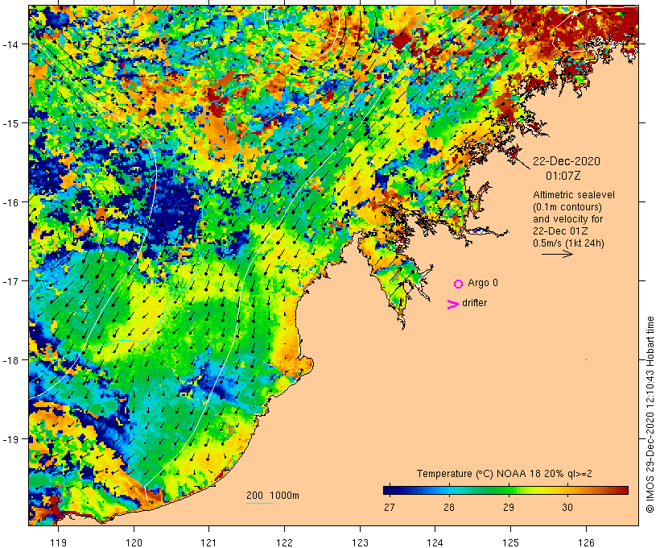Click the date text 22-Dec-2020

click(567, 161)
